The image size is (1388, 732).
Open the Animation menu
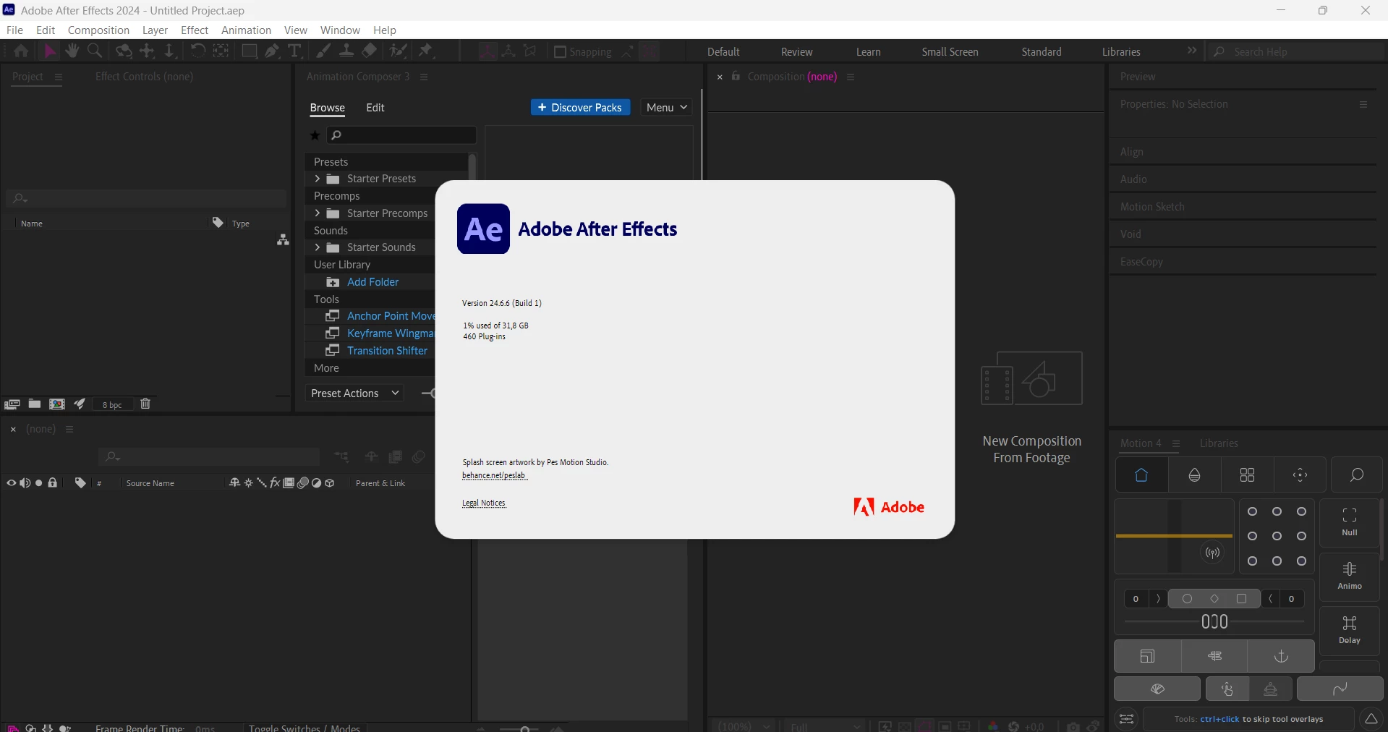click(246, 30)
